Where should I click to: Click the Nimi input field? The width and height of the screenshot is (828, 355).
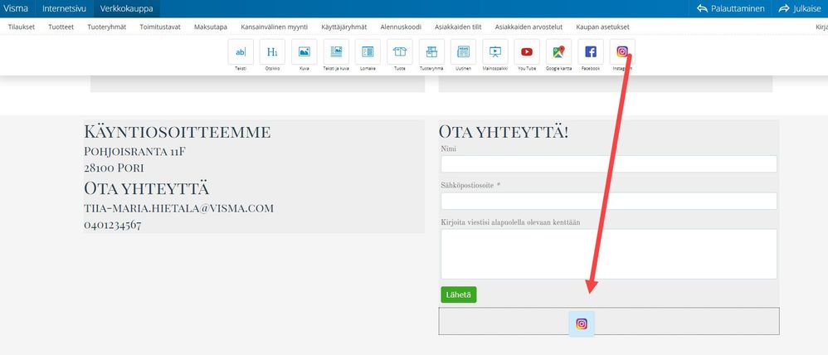[609, 163]
